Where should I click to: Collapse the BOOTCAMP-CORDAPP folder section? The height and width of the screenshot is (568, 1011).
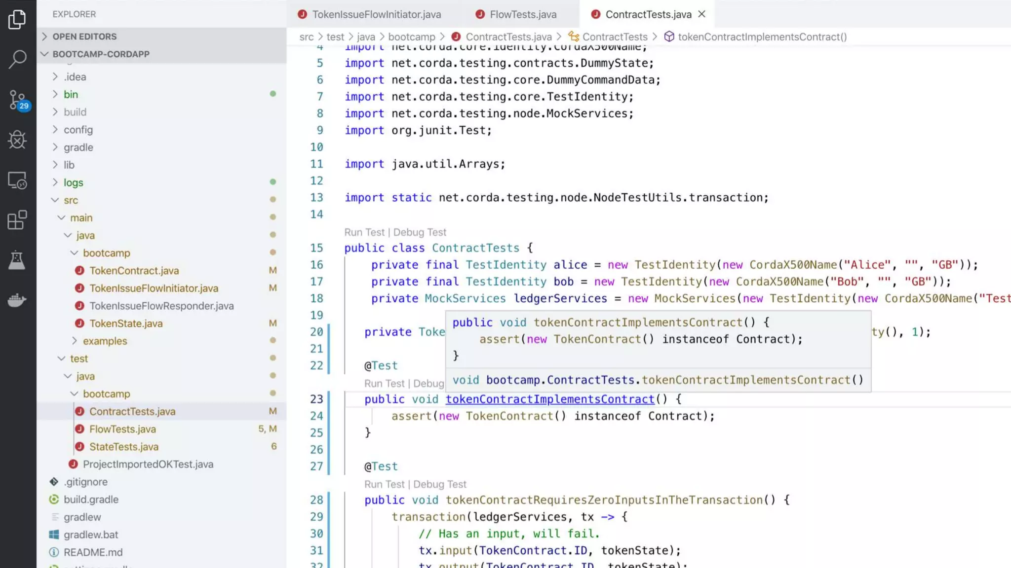click(101, 54)
